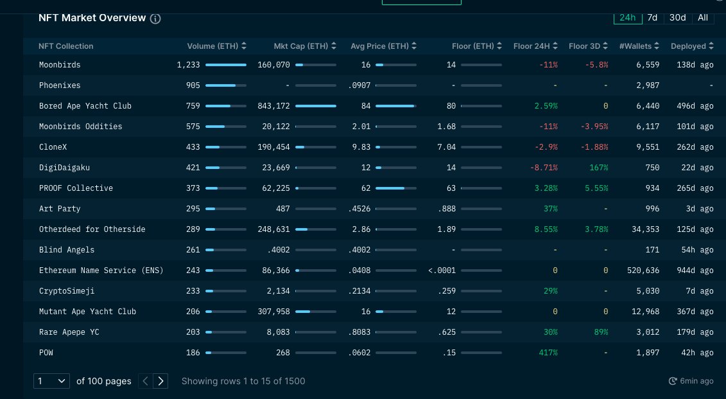726x399 pixels.
Task: Click the NFT Collection column header
Action: click(65, 46)
